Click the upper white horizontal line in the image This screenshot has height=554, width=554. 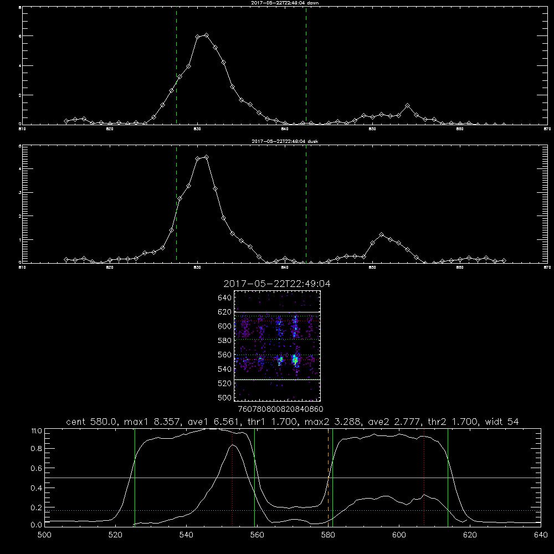[x=277, y=312]
